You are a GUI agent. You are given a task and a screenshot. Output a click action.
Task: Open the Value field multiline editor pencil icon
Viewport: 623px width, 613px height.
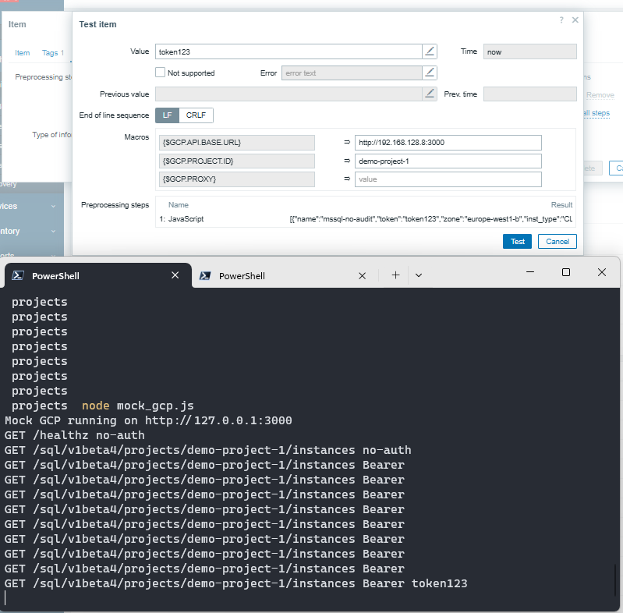tap(430, 51)
